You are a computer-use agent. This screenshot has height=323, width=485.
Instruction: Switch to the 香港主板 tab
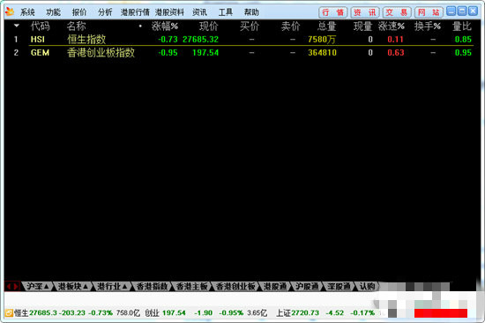[x=191, y=287]
